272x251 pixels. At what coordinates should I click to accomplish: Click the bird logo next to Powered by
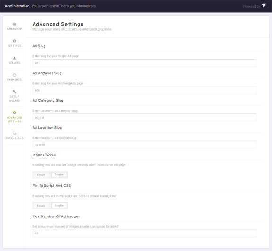(x=263, y=6)
